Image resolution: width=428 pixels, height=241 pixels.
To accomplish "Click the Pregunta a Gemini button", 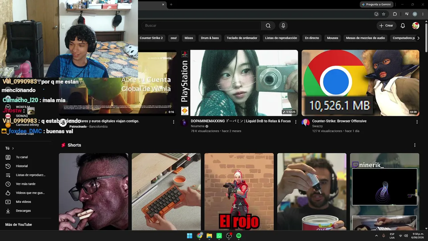I will coord(376,4).
